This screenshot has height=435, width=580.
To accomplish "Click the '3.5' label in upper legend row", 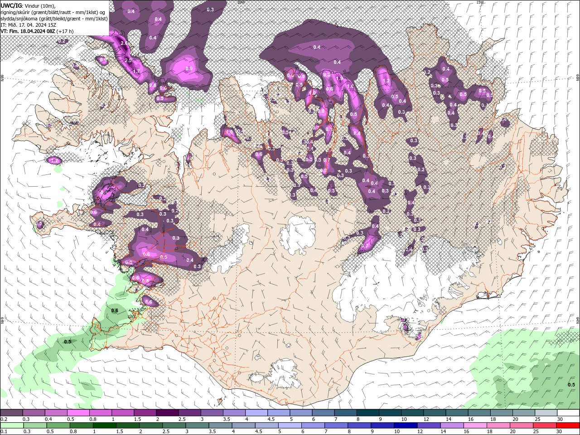I will point(227,419).
